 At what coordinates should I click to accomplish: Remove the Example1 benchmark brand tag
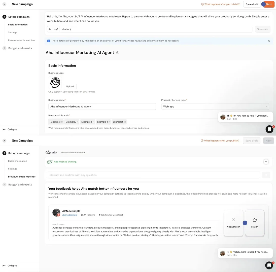[62, 122]
